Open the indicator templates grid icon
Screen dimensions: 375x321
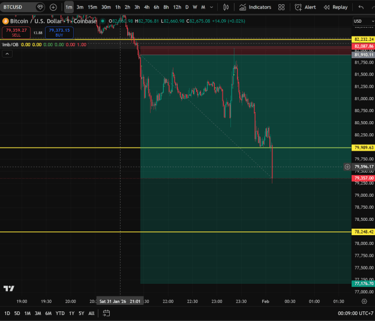[x=281, y=7]
